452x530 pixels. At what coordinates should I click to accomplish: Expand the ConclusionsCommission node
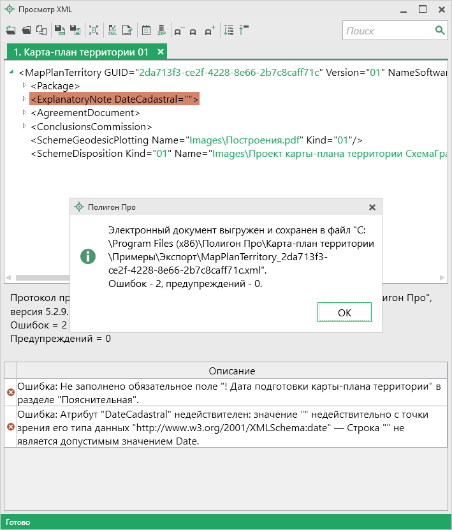click(x=25, y=126)
